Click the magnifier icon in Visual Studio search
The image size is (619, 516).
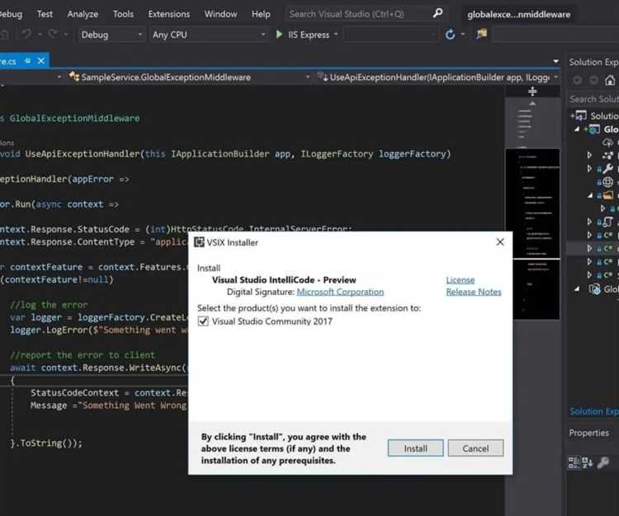[437, 13]
